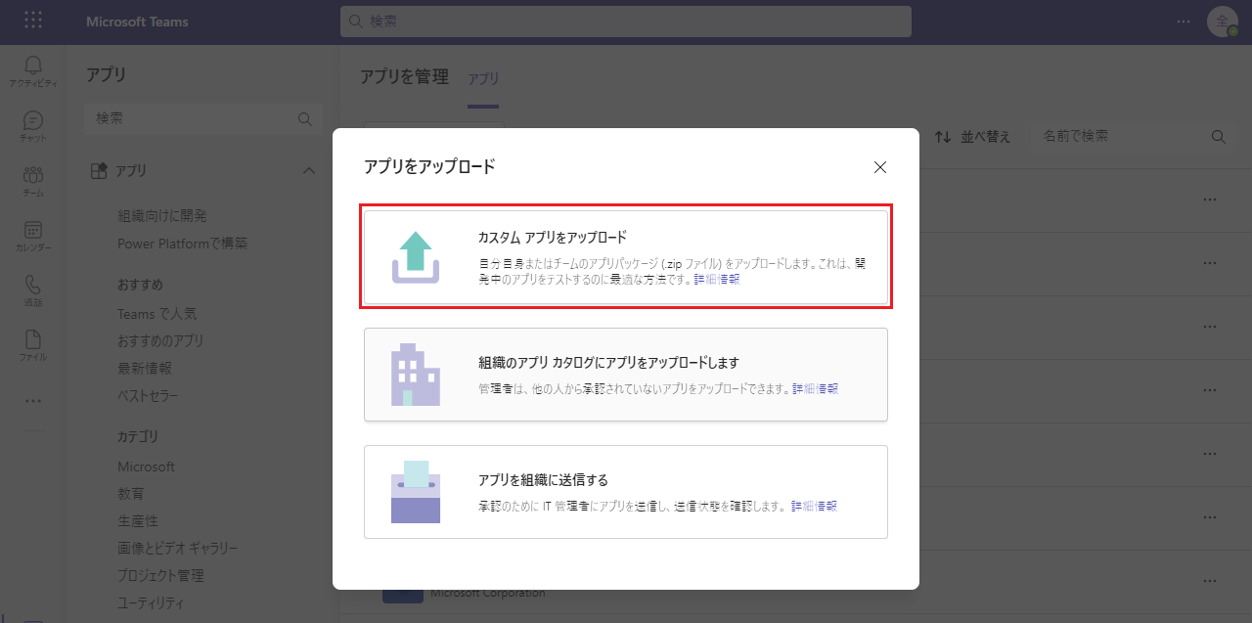1252x623 pixels.
Task: Click the building icon for the org catalog
Action: click(417, 375)
